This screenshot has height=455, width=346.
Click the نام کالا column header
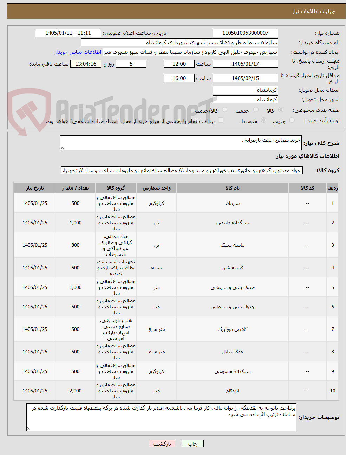233,188
